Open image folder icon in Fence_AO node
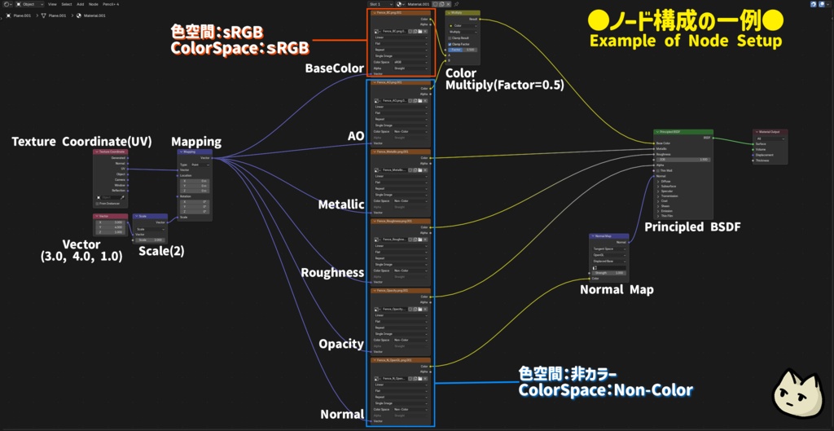The width and height of the screenshot is (834, 431). point(420,100)
